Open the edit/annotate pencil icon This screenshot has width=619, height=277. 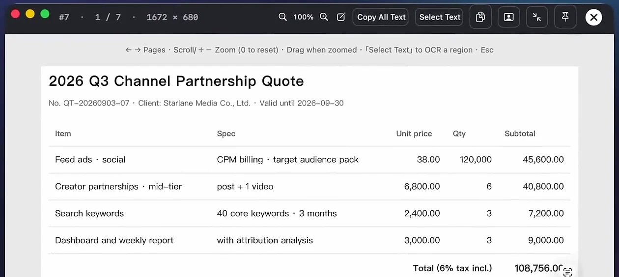341,17
